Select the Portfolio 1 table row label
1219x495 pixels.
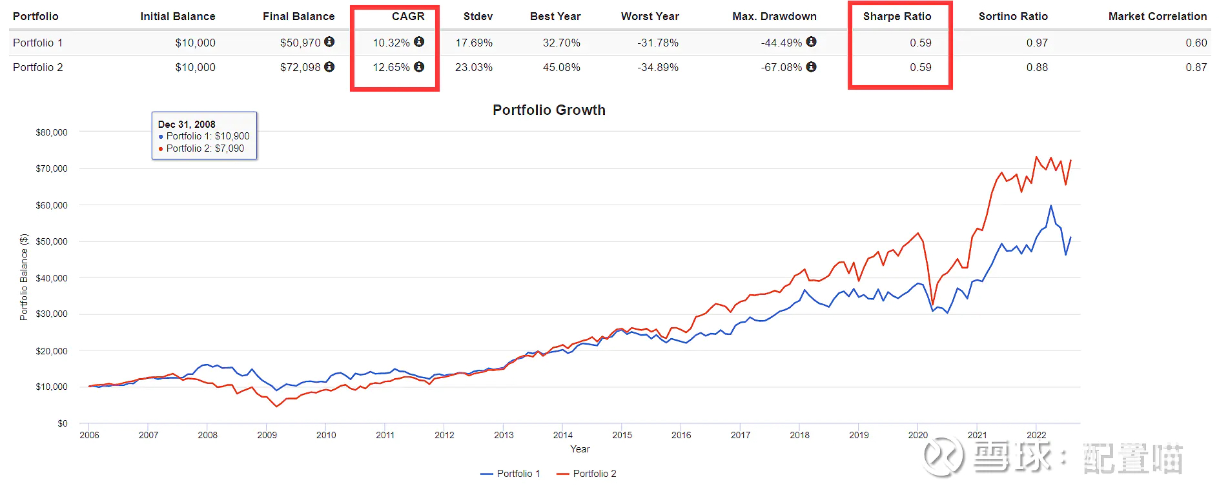(38, 43)
